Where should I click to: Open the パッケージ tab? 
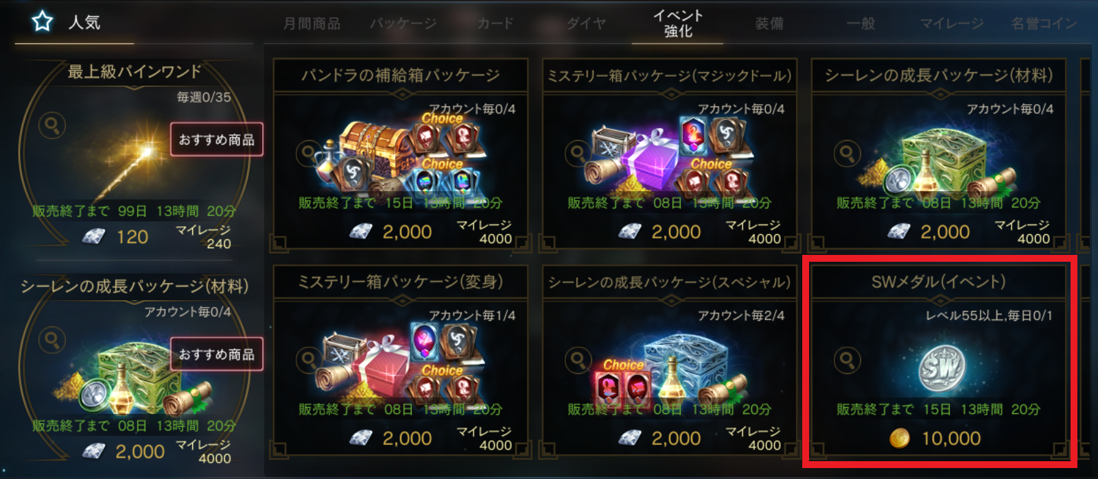[x=403, y=24]
